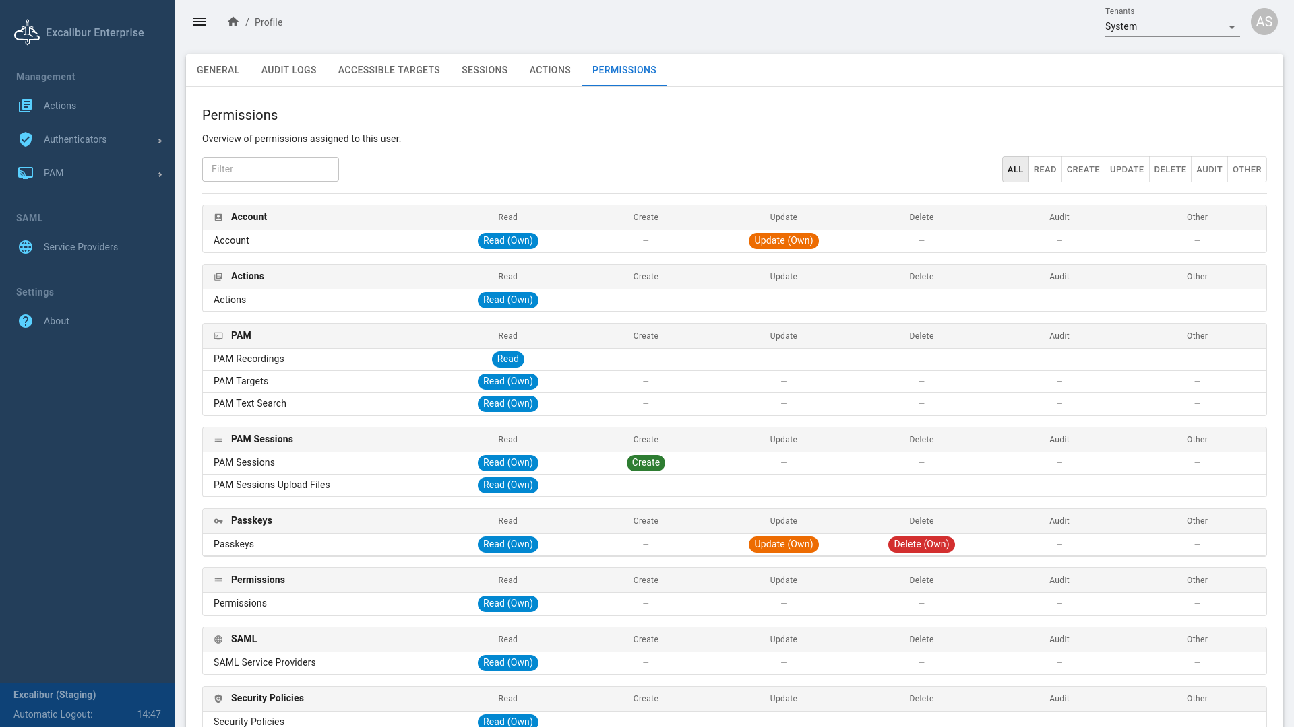Click the home breadcrumb icon
This screenshot has width=1294, height=727.
pyautogui.click(x=233, y=22)
